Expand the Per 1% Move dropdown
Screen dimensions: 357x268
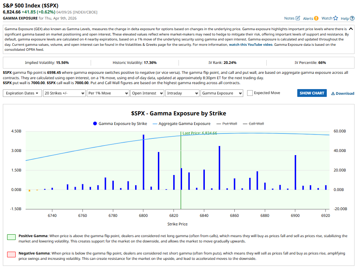(x=108, y=93)
